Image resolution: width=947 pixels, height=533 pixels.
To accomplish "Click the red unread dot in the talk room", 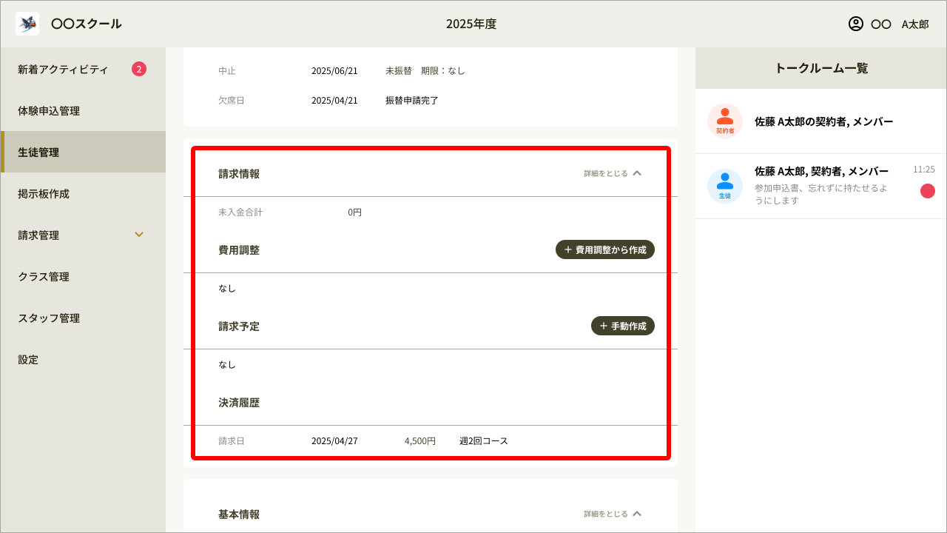I will [927, 191].
